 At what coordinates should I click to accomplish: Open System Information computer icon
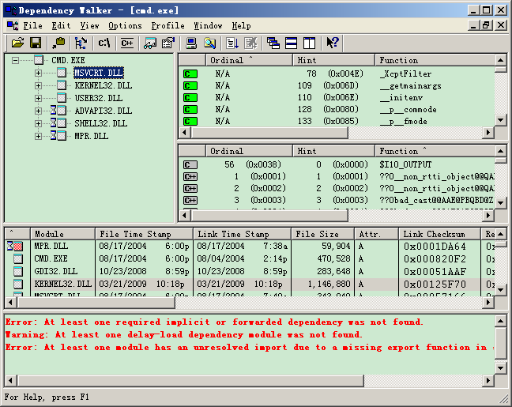(x=191, y=43)
